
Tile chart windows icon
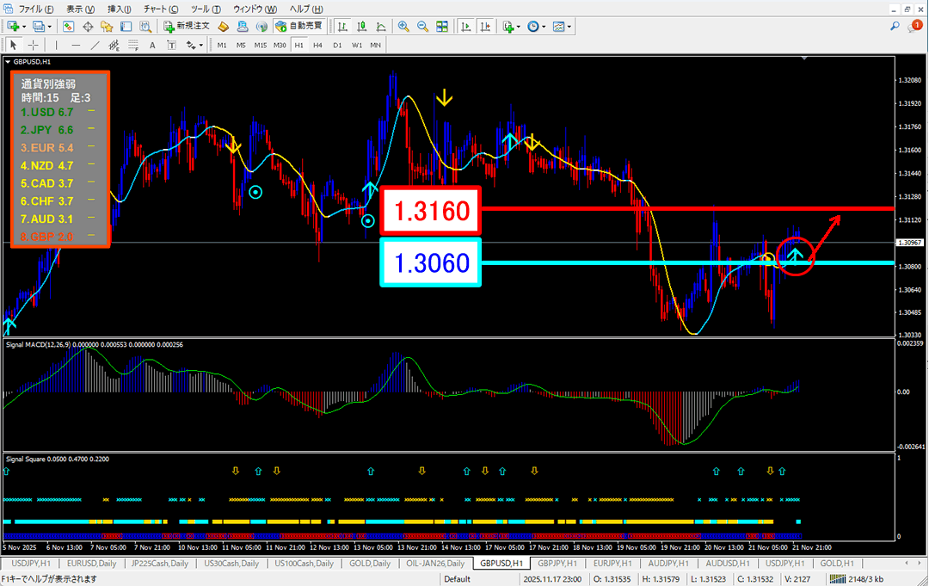[x=441, y=26]
